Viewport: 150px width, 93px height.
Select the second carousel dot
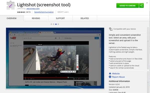(53, 24)
